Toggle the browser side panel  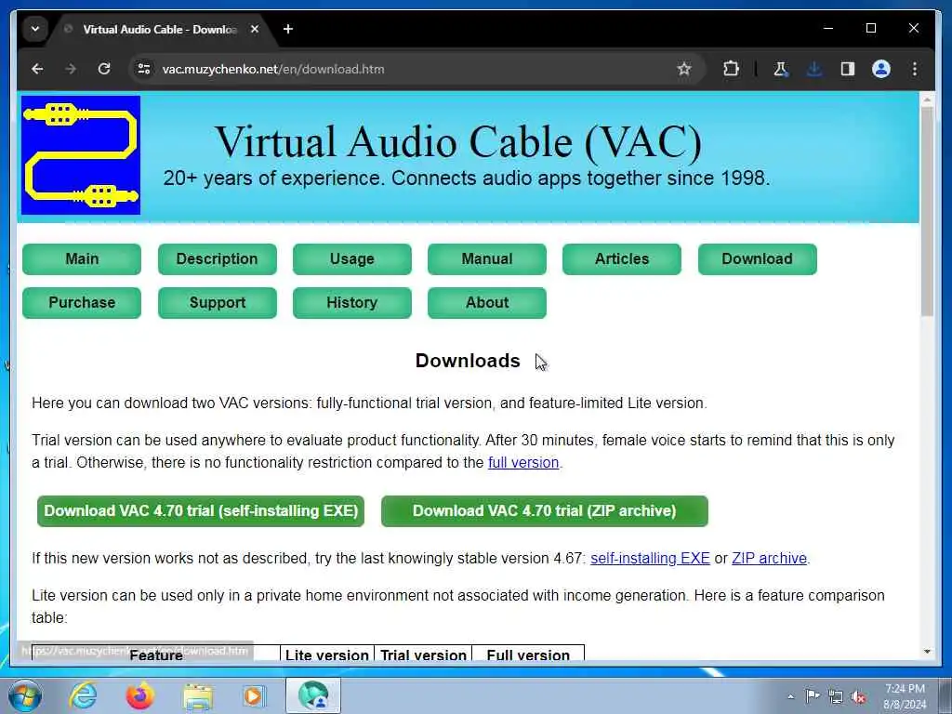click(848, 69)
